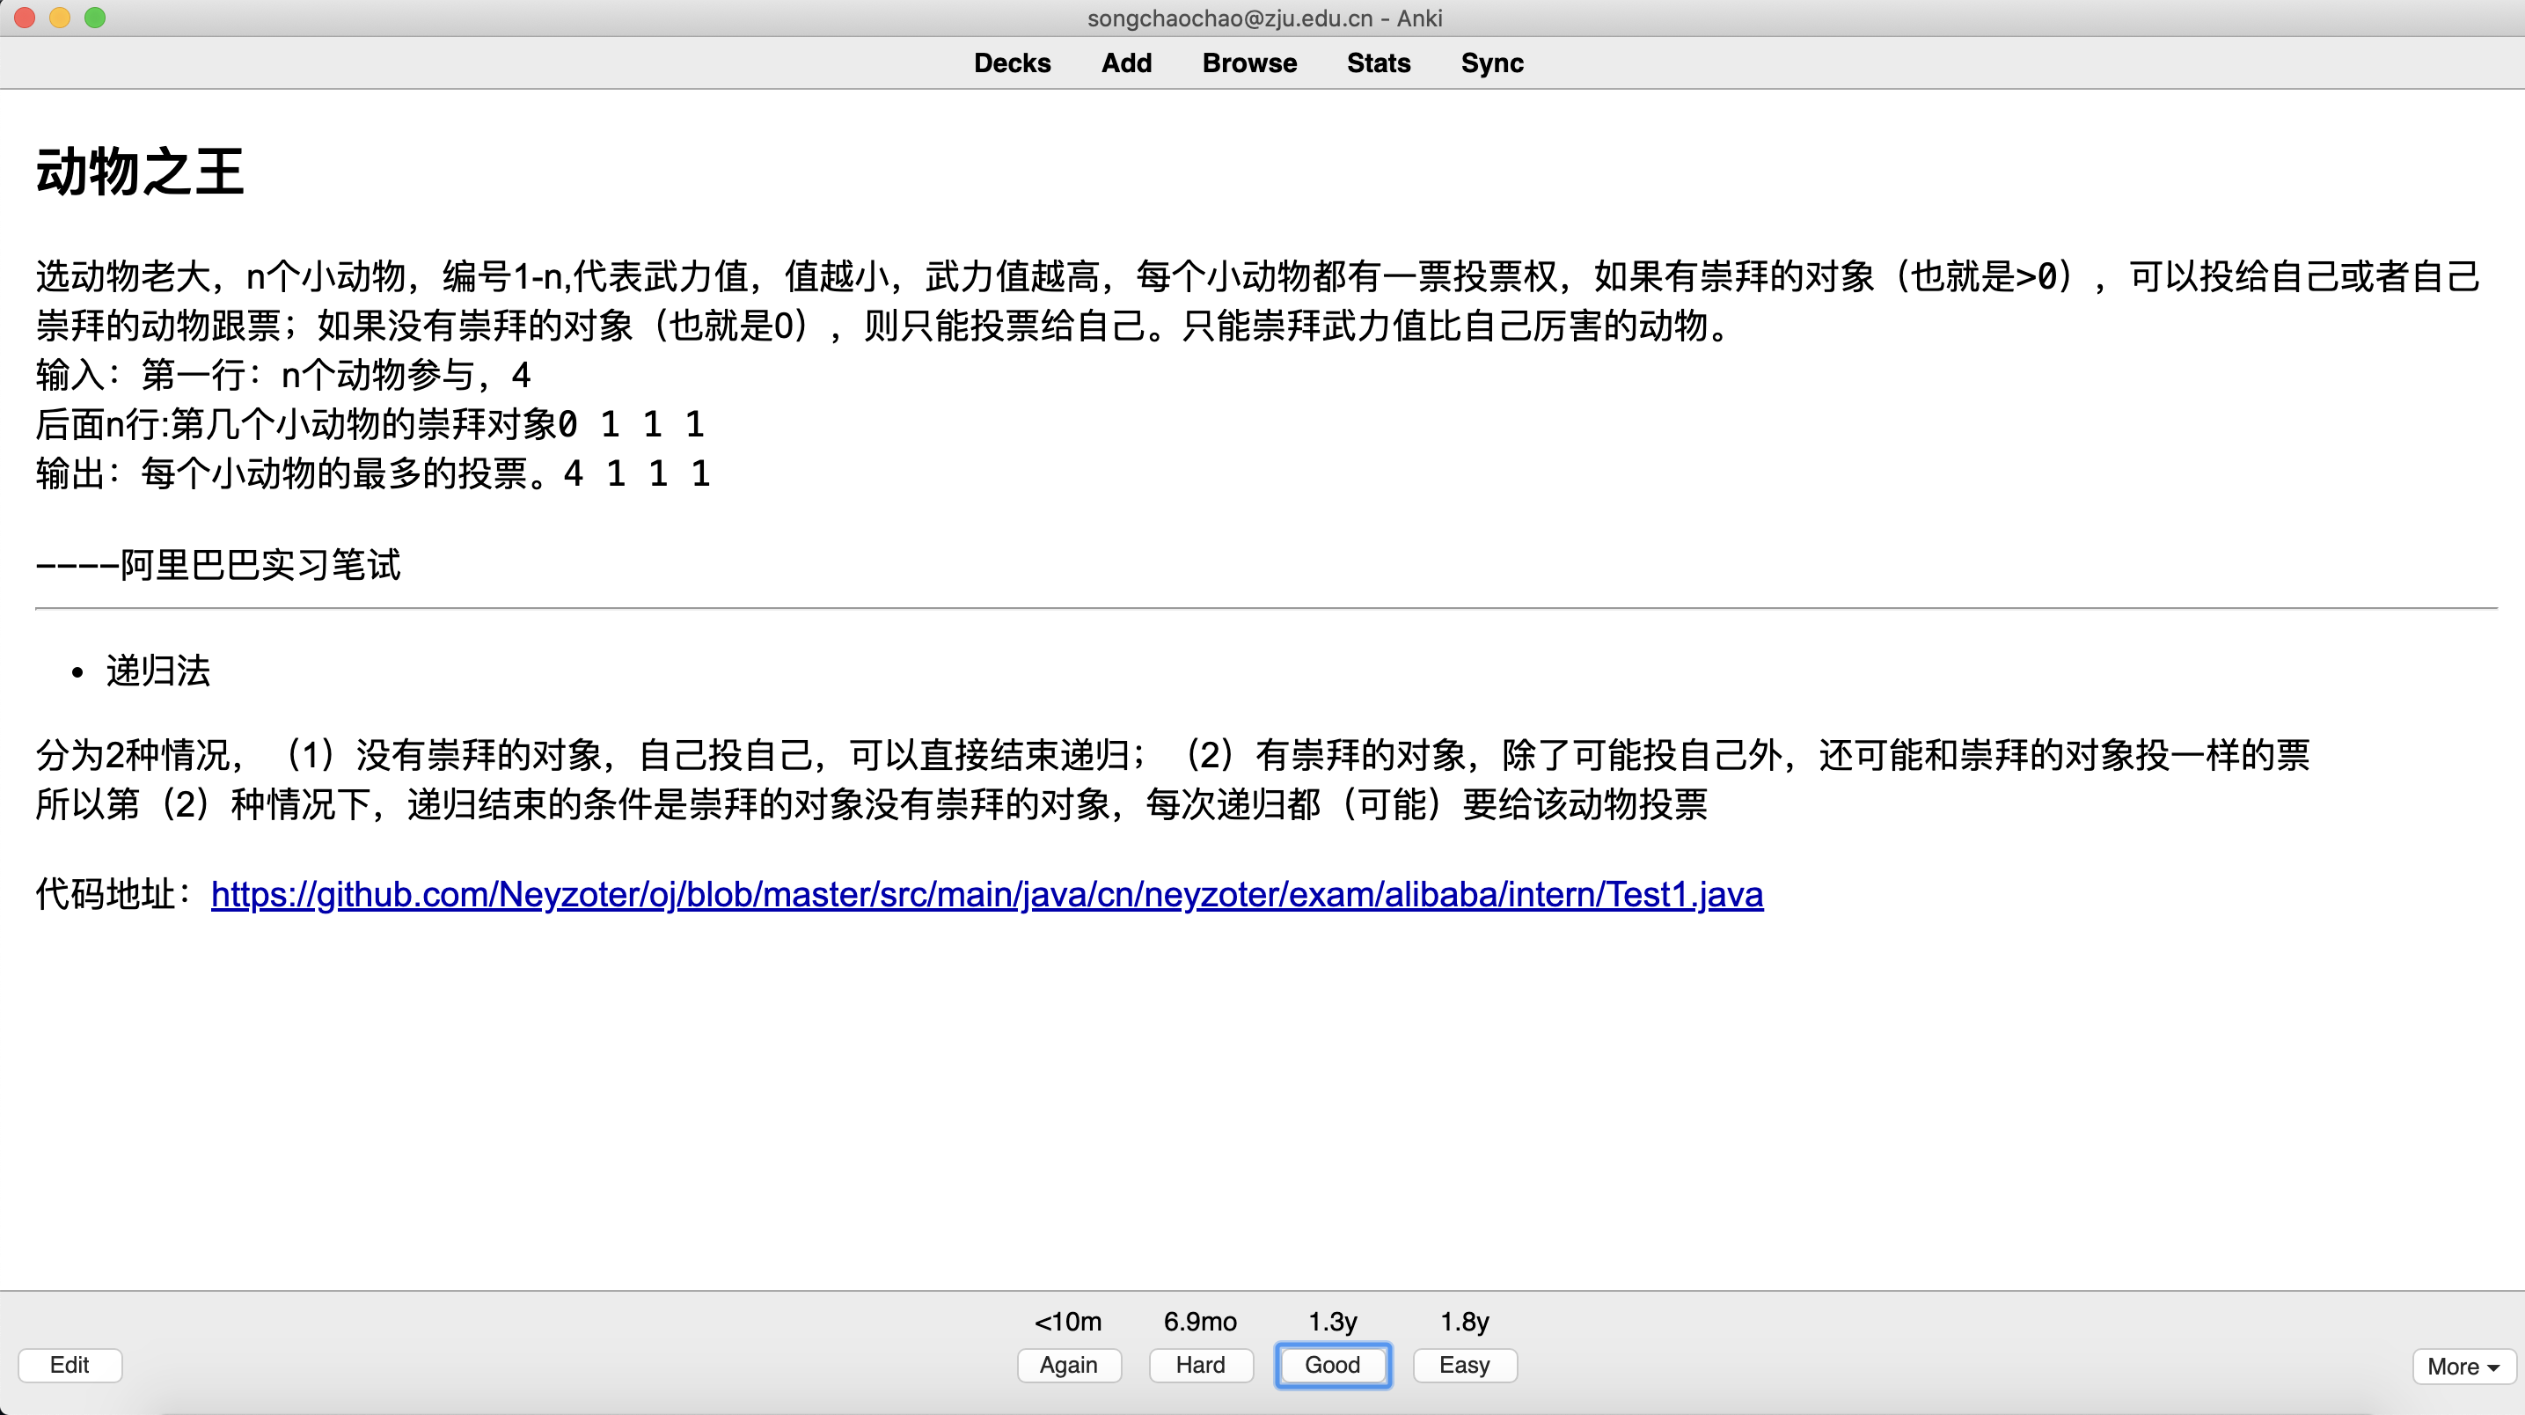2525x1415 pixels.
Task: Open the Decks screen
Action: 1012,62
